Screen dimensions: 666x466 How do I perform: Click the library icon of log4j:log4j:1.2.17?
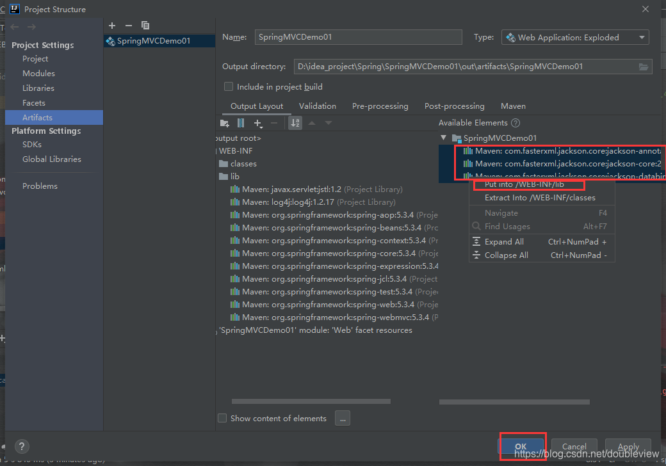coord(235,202)
